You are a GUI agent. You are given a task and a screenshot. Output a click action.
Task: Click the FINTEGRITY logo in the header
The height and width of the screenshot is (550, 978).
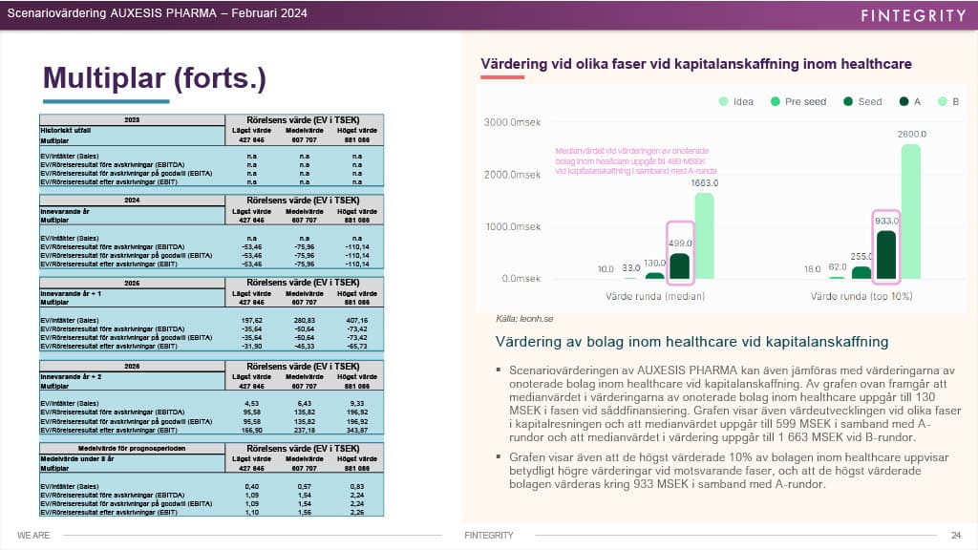tap(913, 15)
